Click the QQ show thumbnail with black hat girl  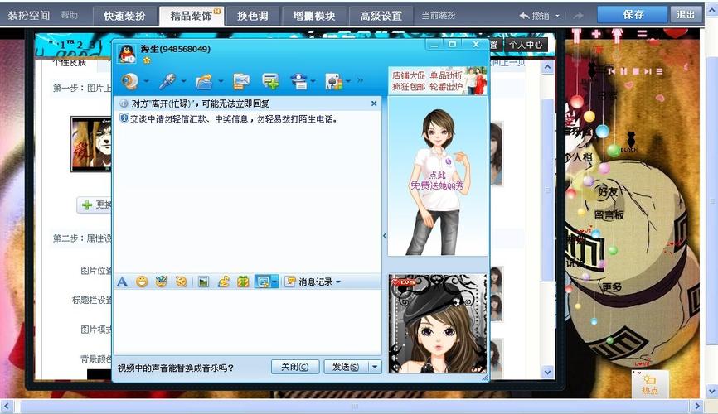tap(437, 323)
